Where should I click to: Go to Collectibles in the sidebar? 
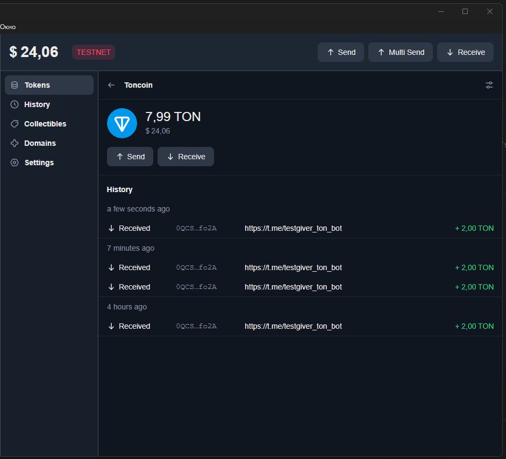49,124
